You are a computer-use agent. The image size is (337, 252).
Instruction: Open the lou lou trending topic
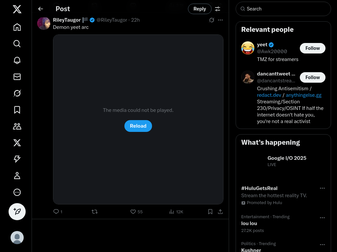coord(249,223)
